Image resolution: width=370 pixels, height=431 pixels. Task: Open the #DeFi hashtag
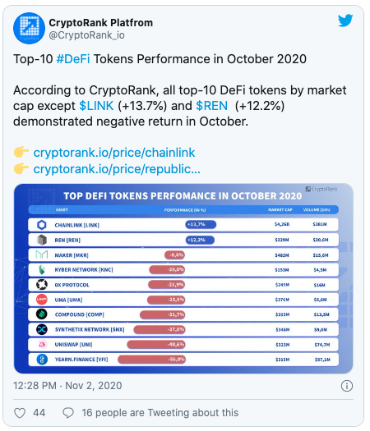pos(73,59)
